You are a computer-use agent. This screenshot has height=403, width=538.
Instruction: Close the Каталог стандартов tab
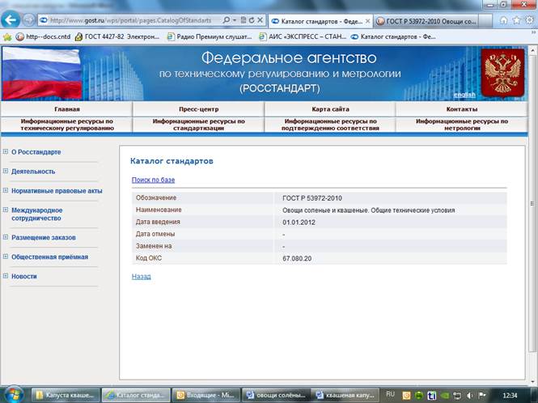(x=367, y=21)
